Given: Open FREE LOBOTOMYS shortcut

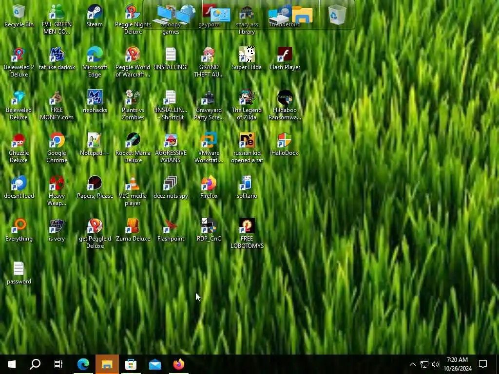Looking at the screenshot, I should (247, 234).
